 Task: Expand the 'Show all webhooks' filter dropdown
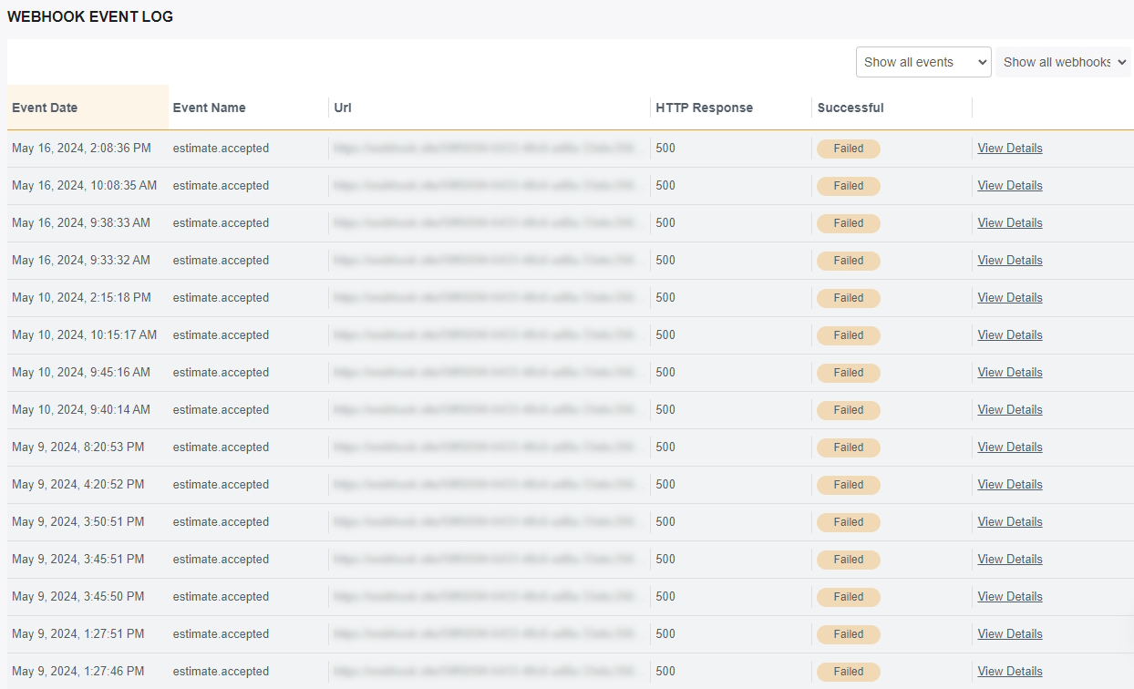(x=1063, y=62)
